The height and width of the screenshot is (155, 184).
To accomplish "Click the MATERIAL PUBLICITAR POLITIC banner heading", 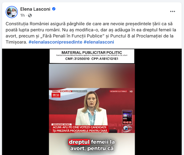I will point(92,52).
